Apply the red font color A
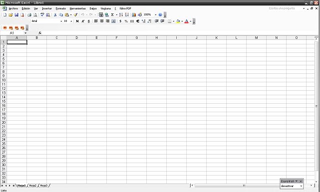 (x=186, y=21)
